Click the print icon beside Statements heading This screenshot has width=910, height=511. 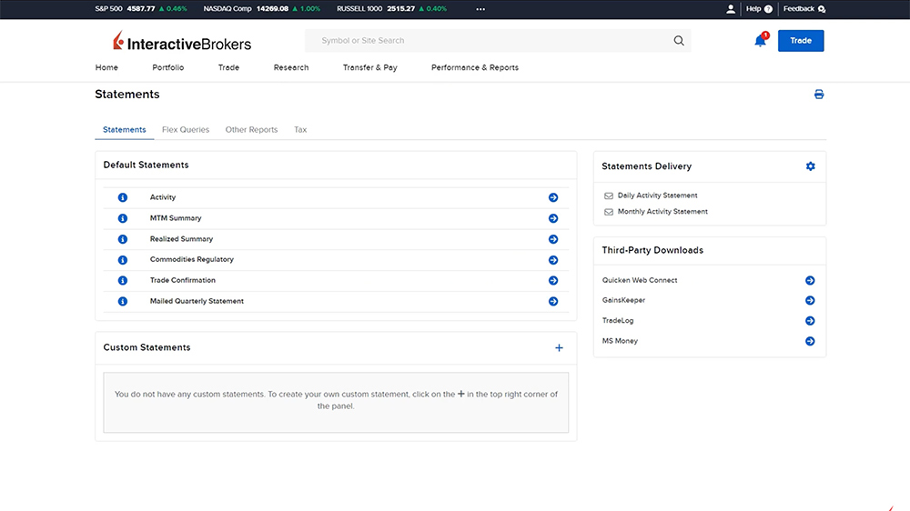pos(819,95)
